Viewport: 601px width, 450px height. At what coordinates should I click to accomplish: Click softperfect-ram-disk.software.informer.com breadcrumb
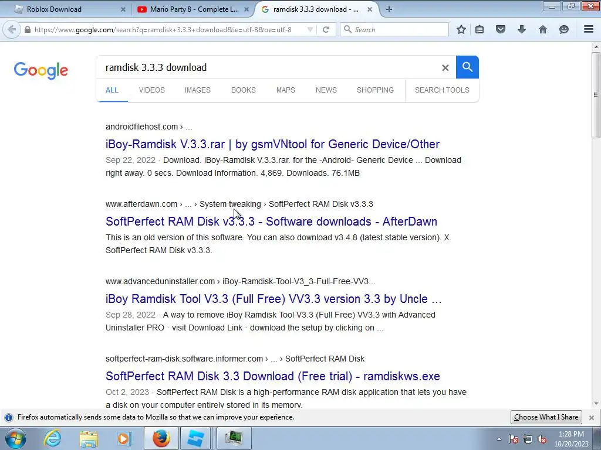point(184,359)
